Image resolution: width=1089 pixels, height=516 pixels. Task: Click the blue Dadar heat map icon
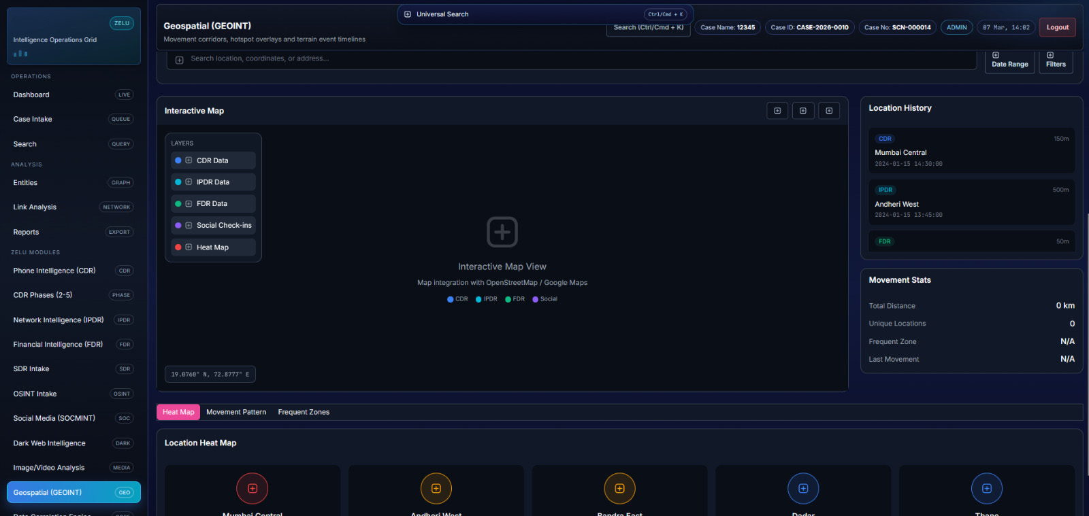pyautogui.click(x=803, y=488)
